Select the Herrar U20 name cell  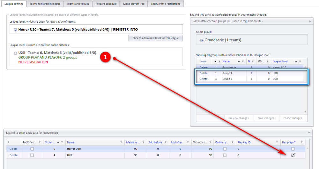pyautogui.click(x=95, y=149)
